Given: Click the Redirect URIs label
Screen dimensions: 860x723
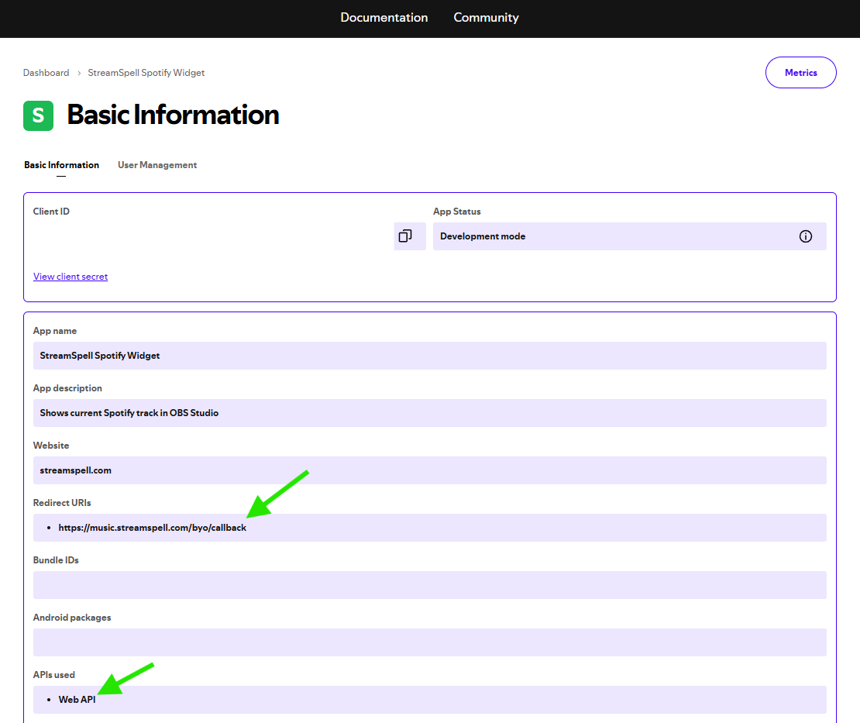Looking at the screenshot, I should coord(62,502).
